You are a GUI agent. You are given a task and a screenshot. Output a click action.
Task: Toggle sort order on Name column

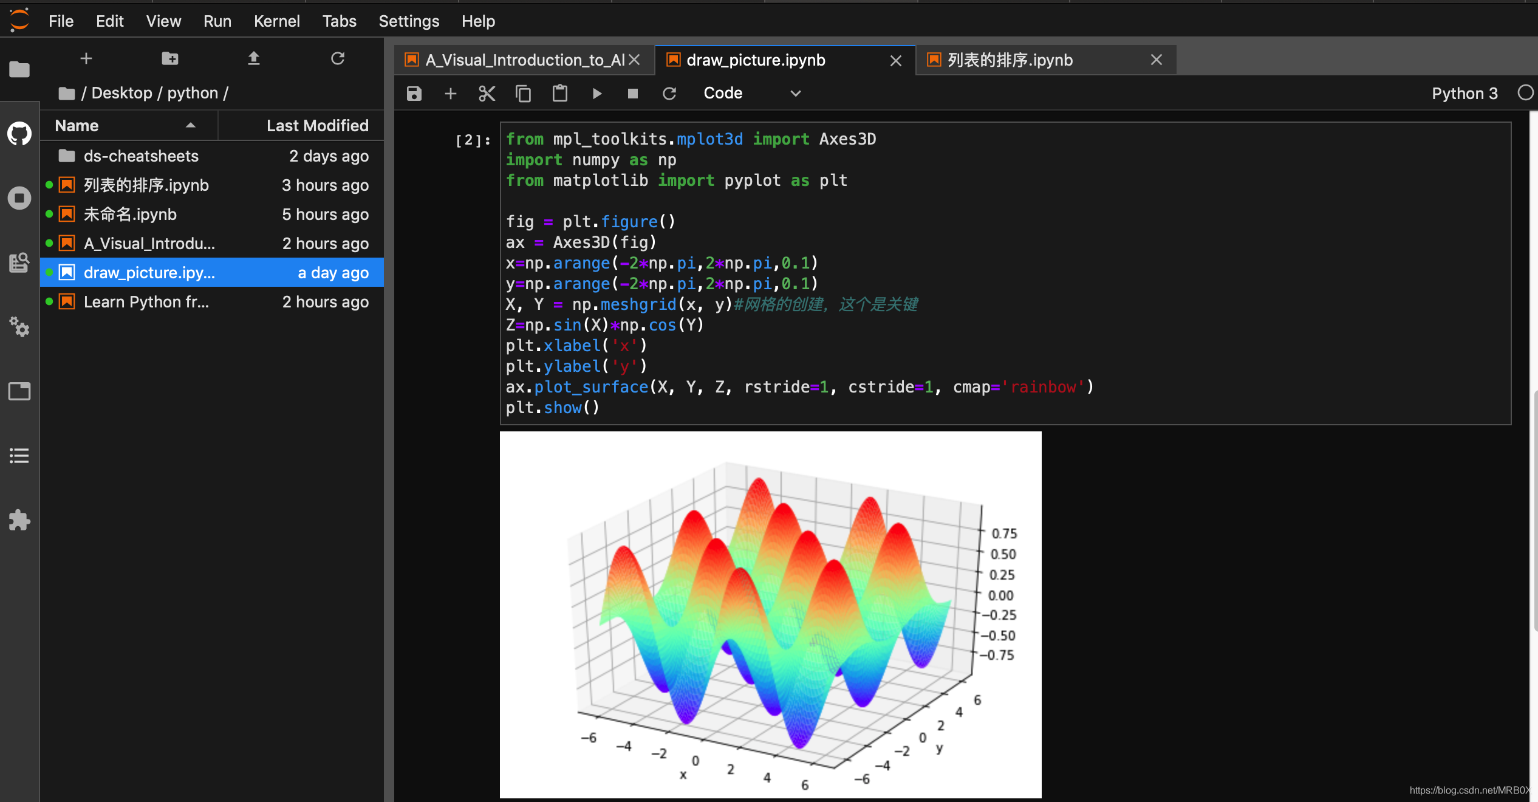[x=77, y=125]
